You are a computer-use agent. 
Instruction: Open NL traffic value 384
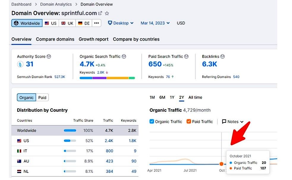coord(110,171)
